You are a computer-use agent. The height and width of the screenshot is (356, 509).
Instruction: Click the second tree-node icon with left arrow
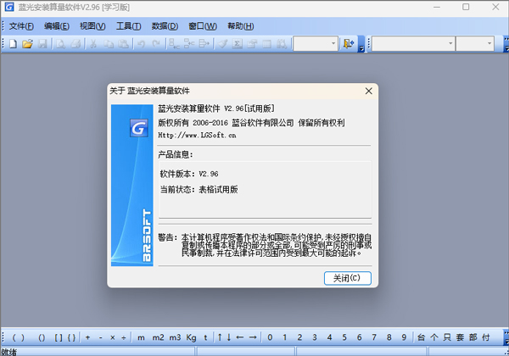pos(189,44)
